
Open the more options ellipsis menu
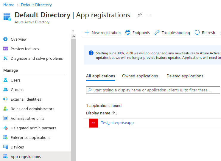(149, 15)
